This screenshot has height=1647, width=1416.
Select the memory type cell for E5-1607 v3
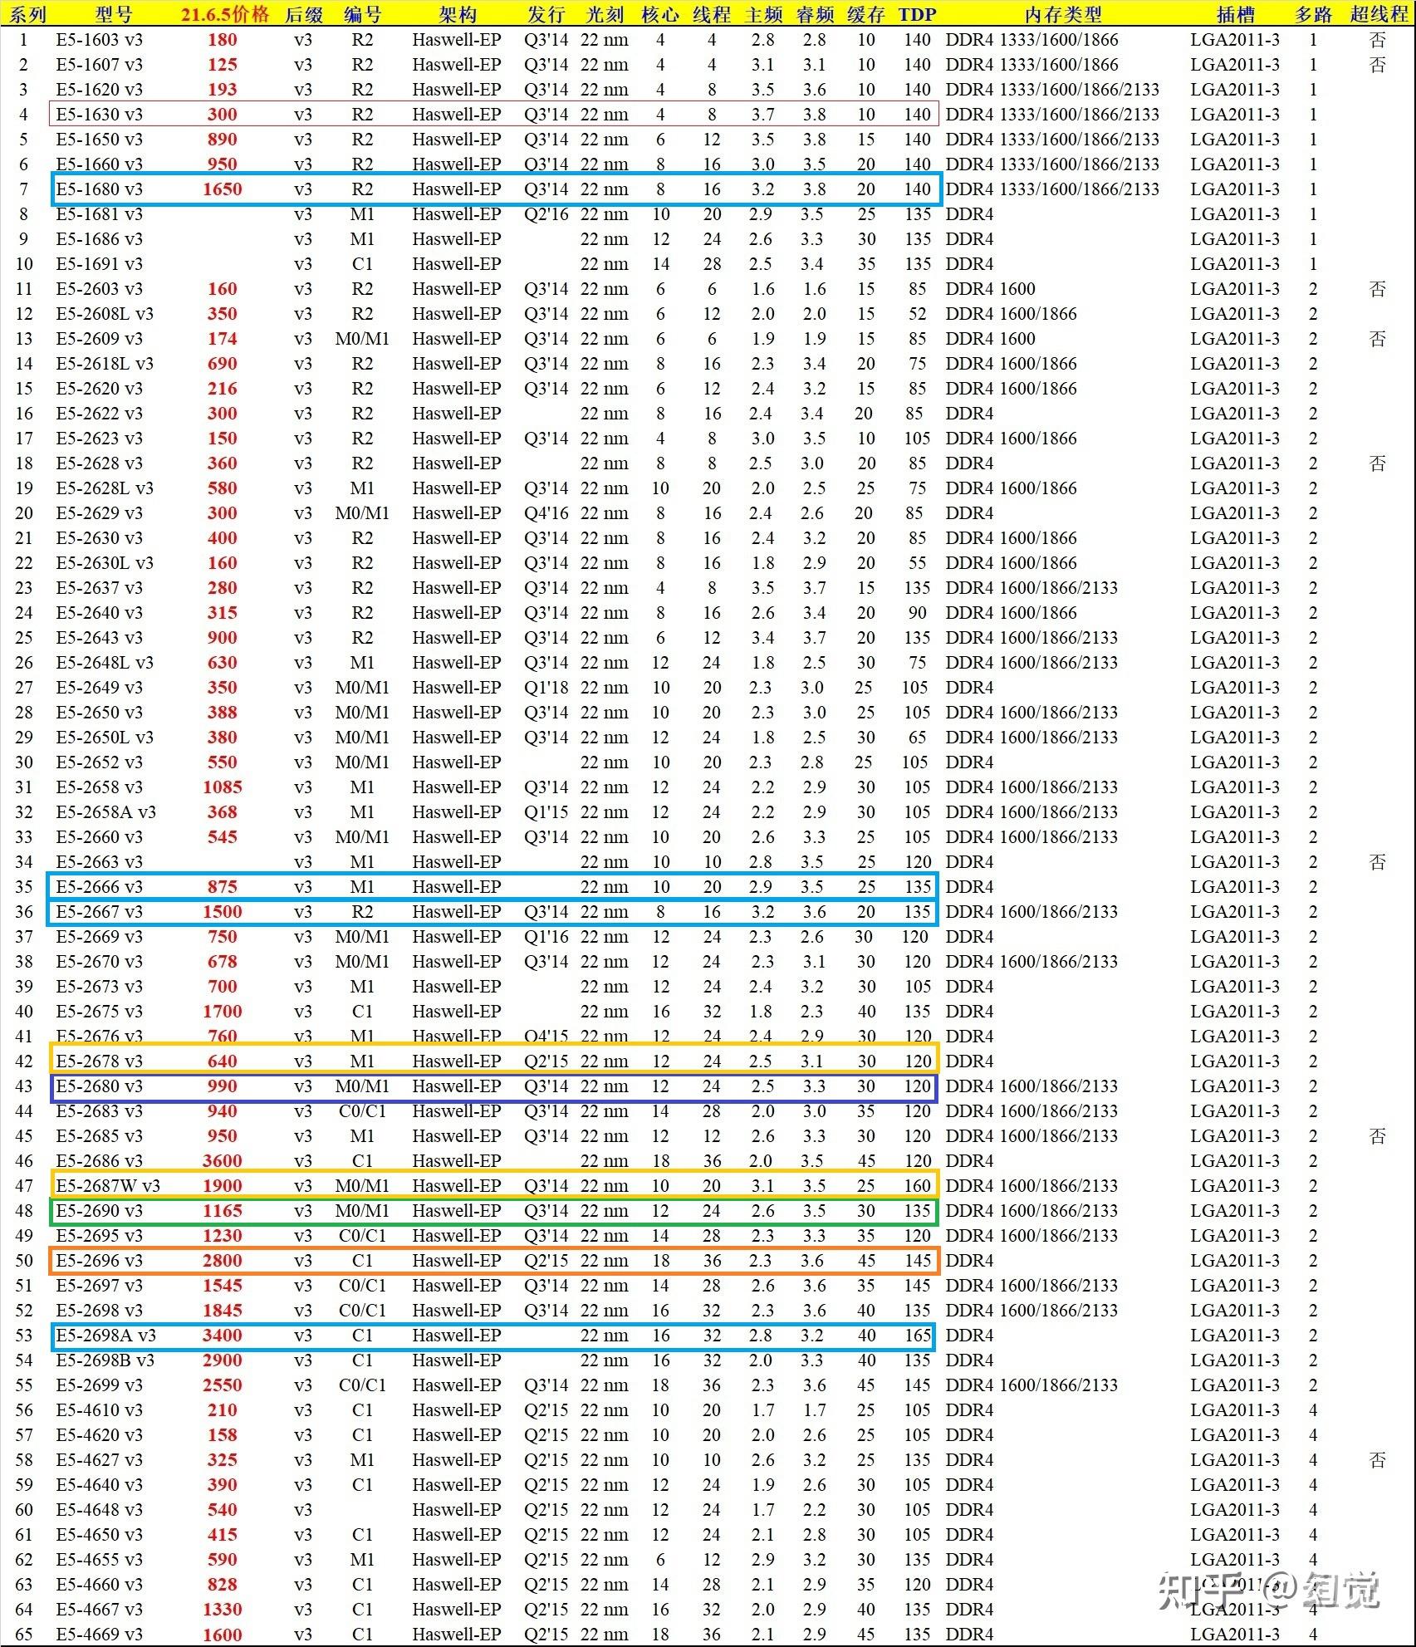(x=1032, y=65)
